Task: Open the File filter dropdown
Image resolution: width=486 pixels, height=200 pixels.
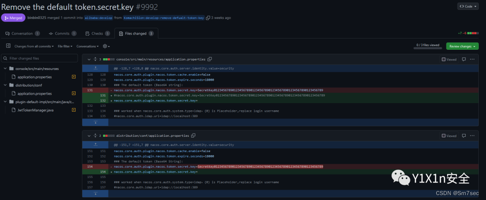Action: click(65, 46)
